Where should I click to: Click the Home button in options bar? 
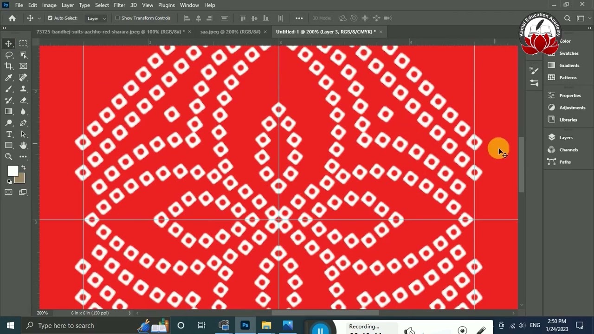[12, 18]
